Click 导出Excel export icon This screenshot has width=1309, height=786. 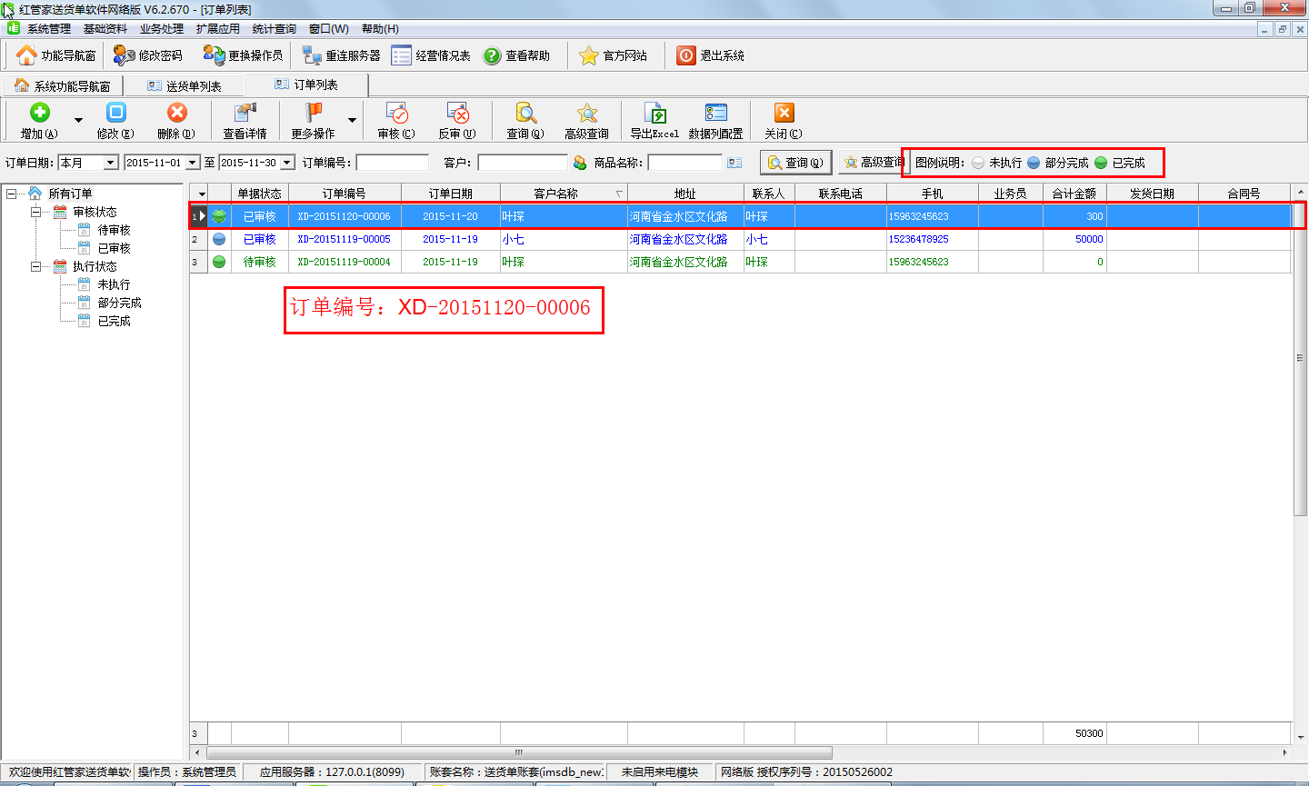pyautogui.click(x=654, y=113)
